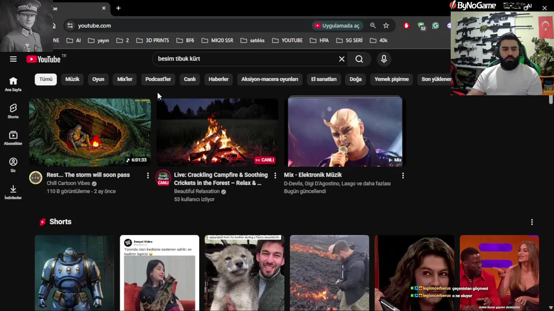The height and width of the screenshot is (311, 554).
Task: Open the Shorts section more options menu
Action: [532, 222]
